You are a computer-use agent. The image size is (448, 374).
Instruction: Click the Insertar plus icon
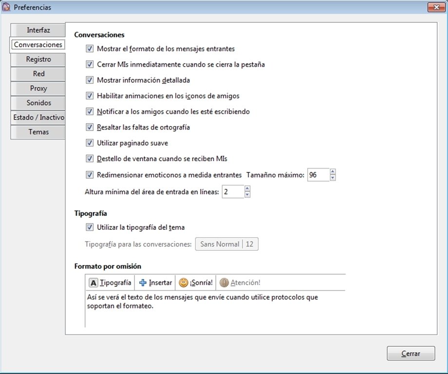(143, 282)
